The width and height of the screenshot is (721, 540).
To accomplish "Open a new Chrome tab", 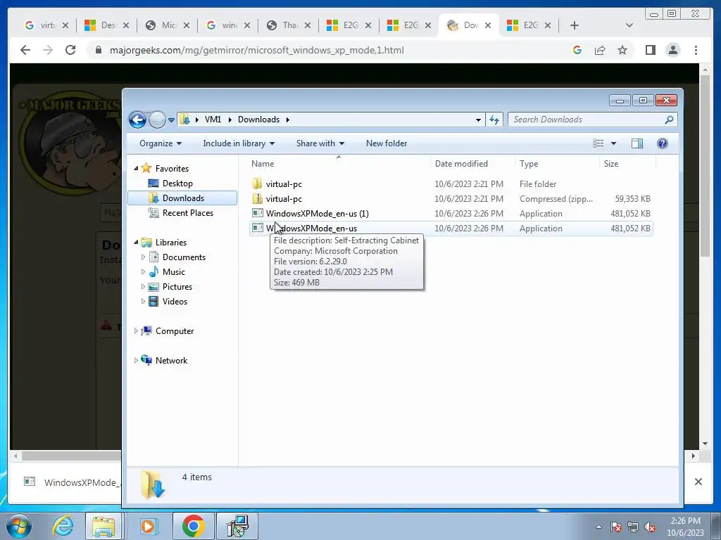I will (575, 25).
